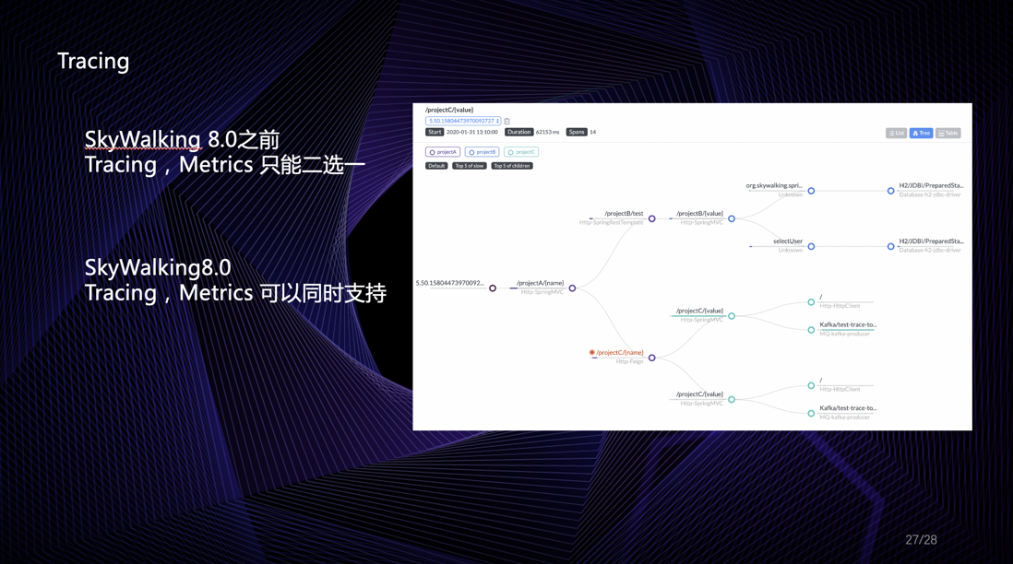Click the Start label tag
Screen dimensions: 1013x564
[435, 133]
